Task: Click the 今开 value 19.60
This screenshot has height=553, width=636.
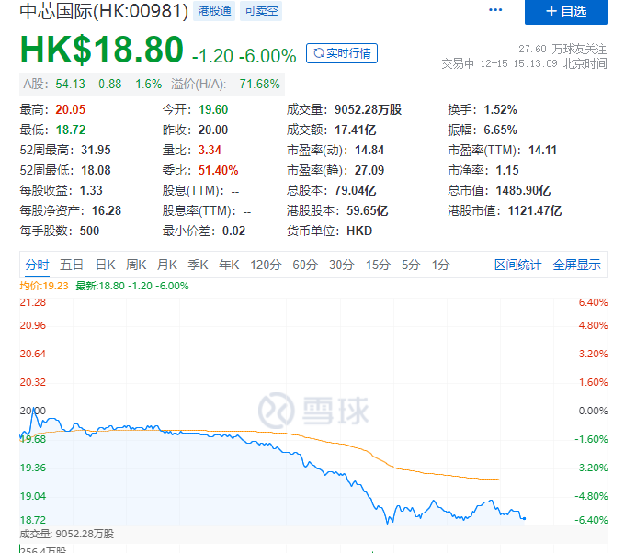Action: pos(213,109)
